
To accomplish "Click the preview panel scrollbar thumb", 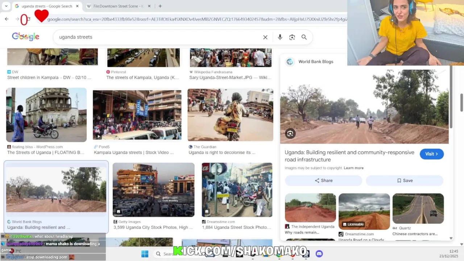I will 451,97.
